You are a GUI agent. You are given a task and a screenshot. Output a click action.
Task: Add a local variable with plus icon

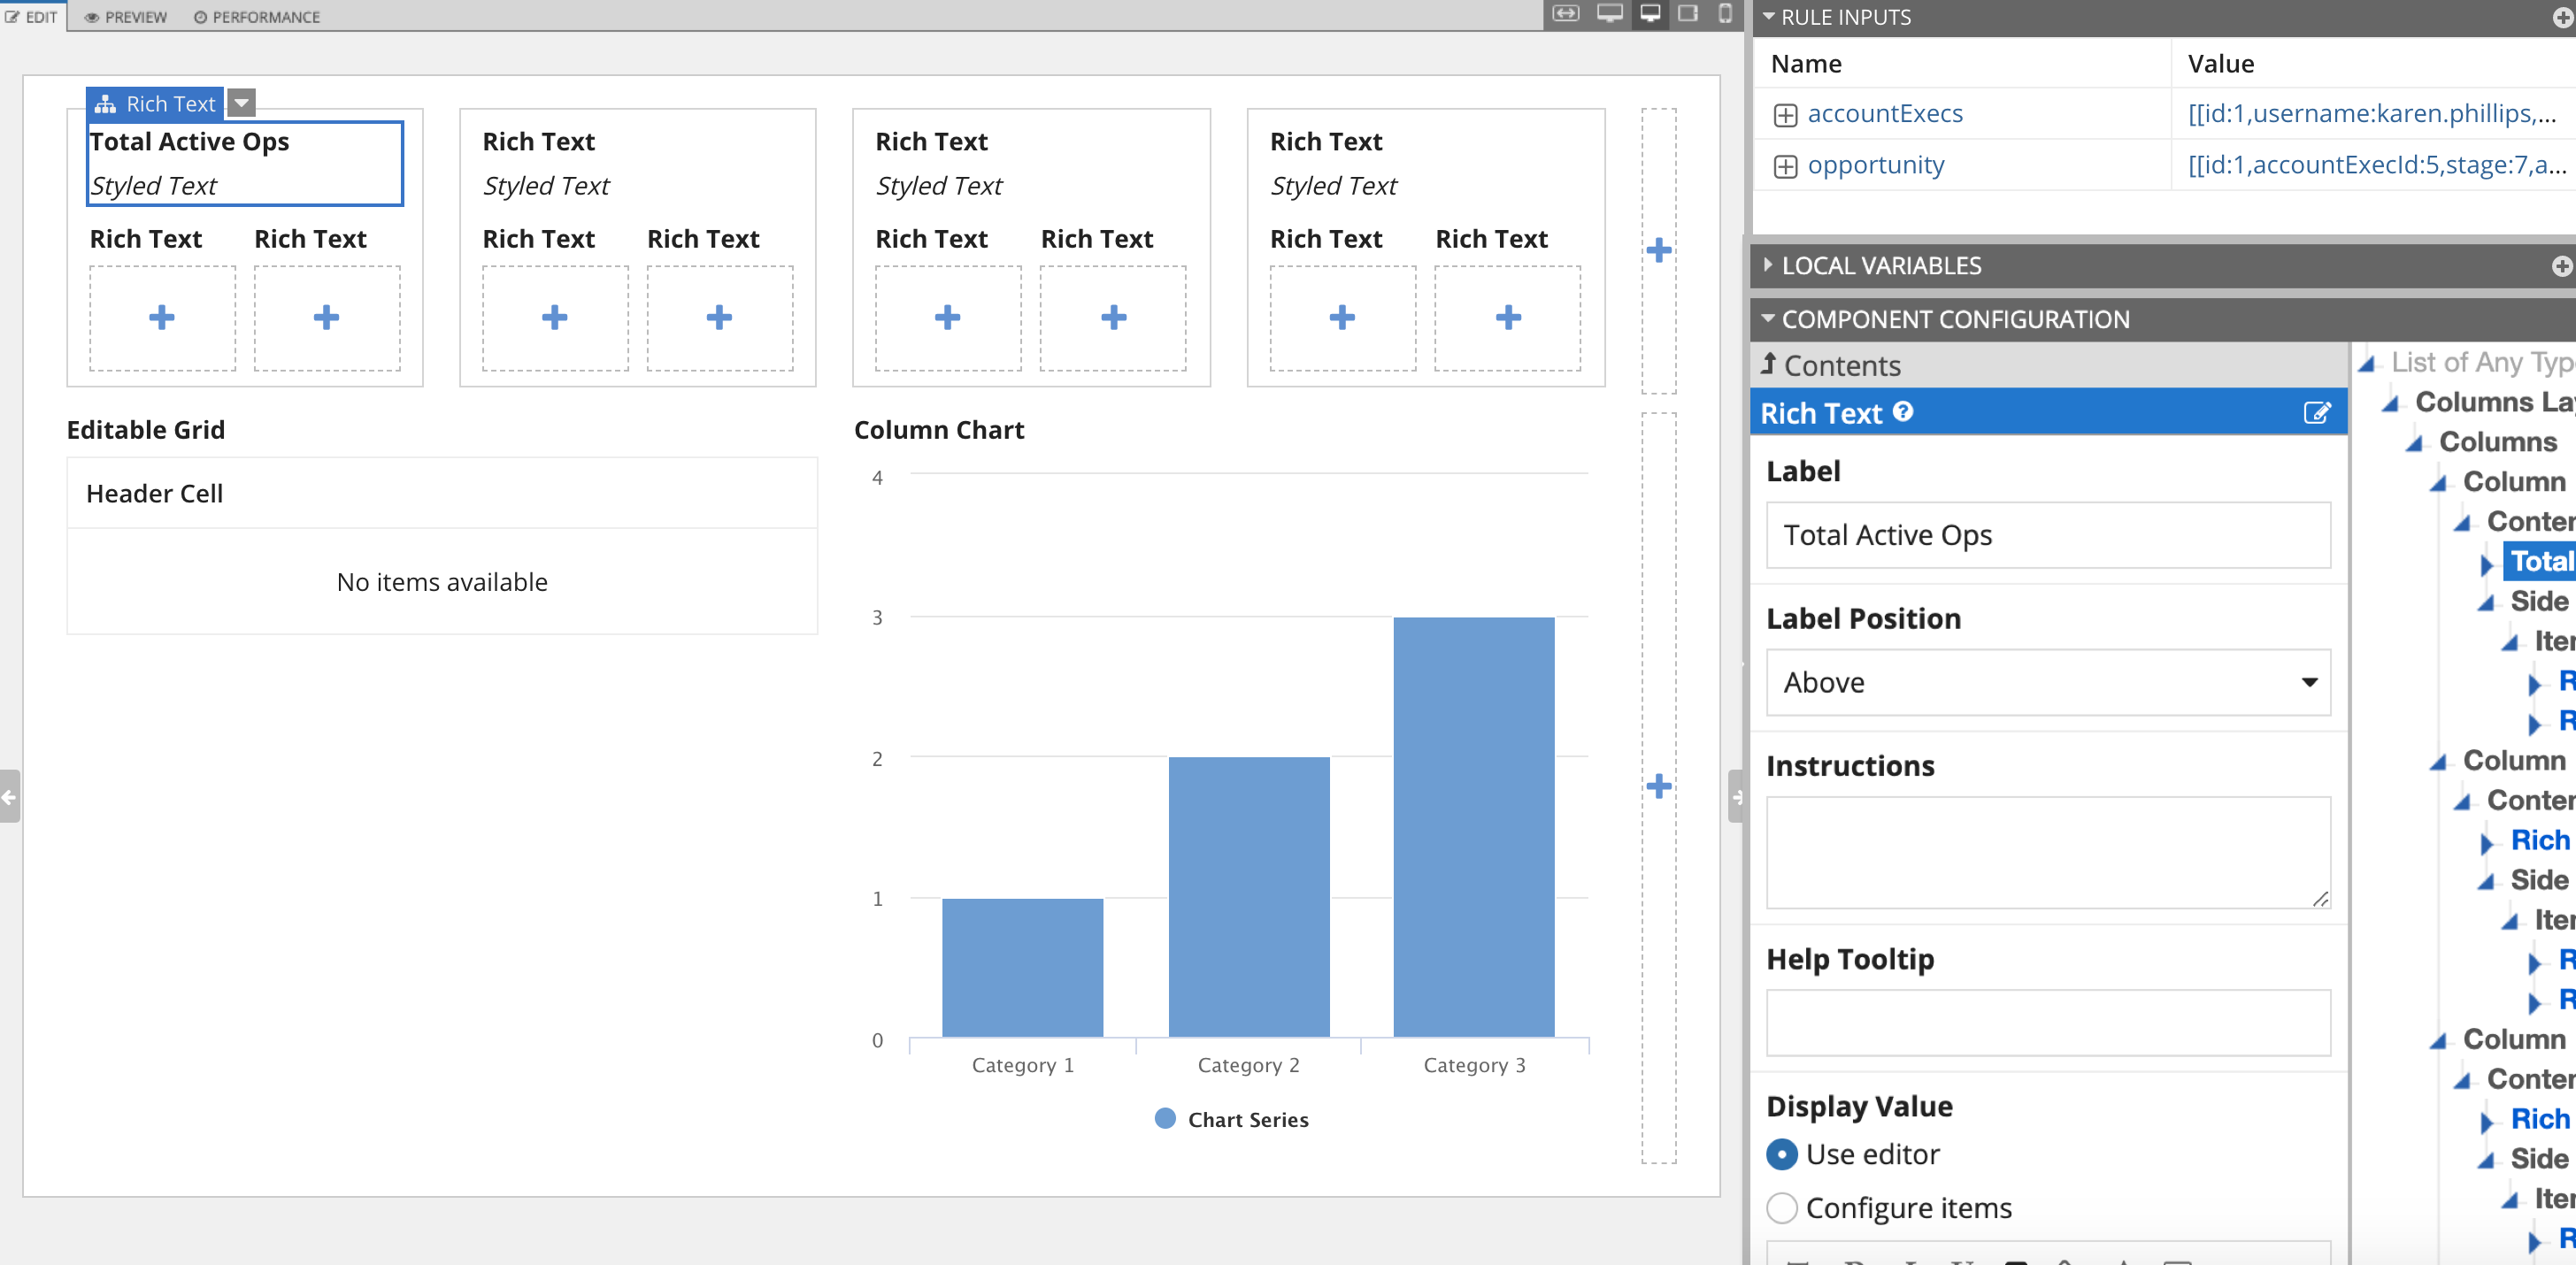[2562, 266]
